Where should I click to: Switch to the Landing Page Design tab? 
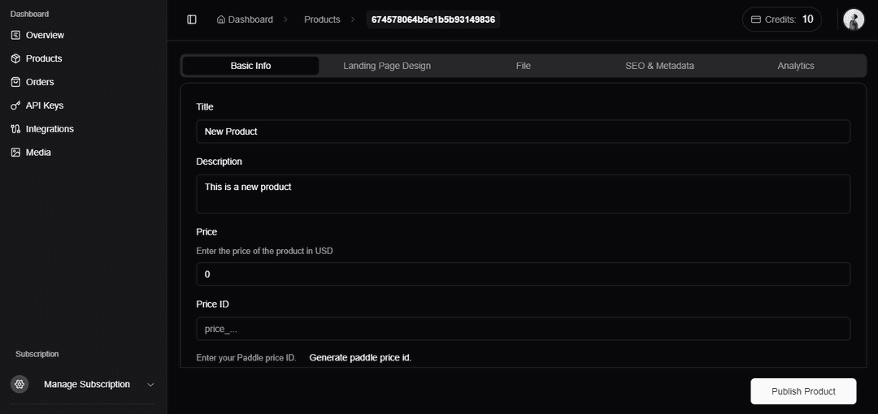pos(387,66)
